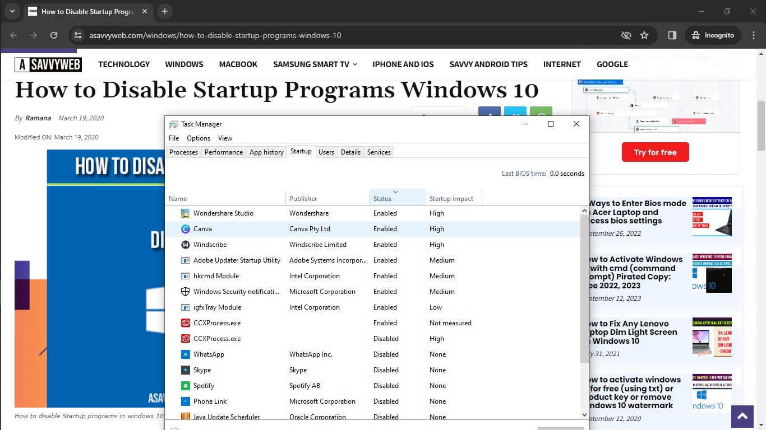The height and width of the screenshot is (430, 766).
Task: Click third-party cookies blocked eye icon
Action: pos(626,35)
